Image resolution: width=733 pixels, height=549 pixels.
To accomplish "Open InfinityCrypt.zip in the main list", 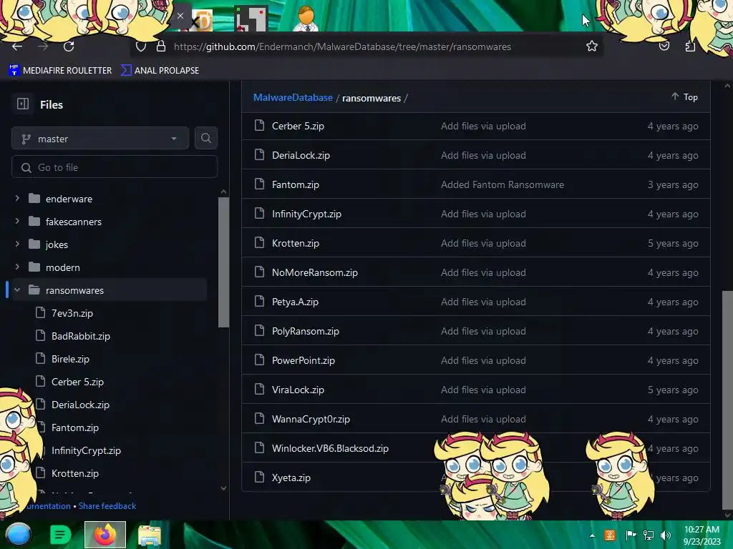I will click(x=306, y=214).
